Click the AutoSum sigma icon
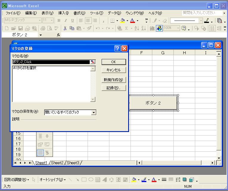 126,28
